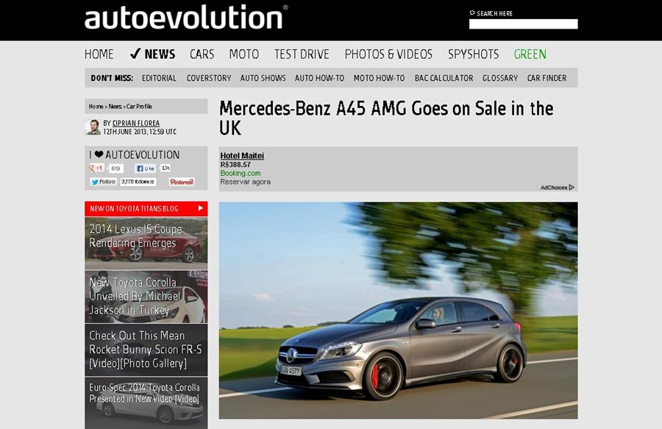Click the Ciprian Florea author link

[x=135, y=124]
